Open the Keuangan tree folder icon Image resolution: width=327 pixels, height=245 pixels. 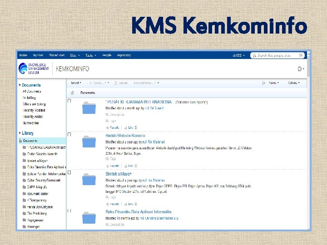click(24, 226)
